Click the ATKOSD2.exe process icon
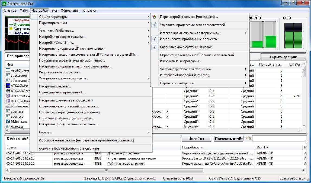 point(8,91)
